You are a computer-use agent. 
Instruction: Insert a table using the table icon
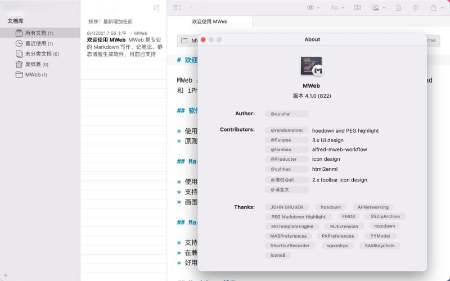pos(357,8)
